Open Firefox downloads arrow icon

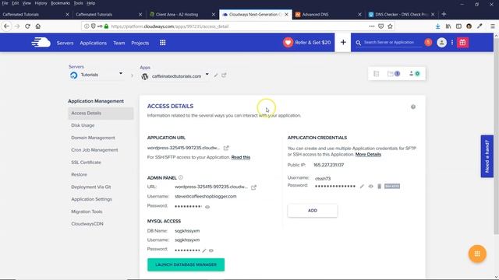tap(438, 26)
